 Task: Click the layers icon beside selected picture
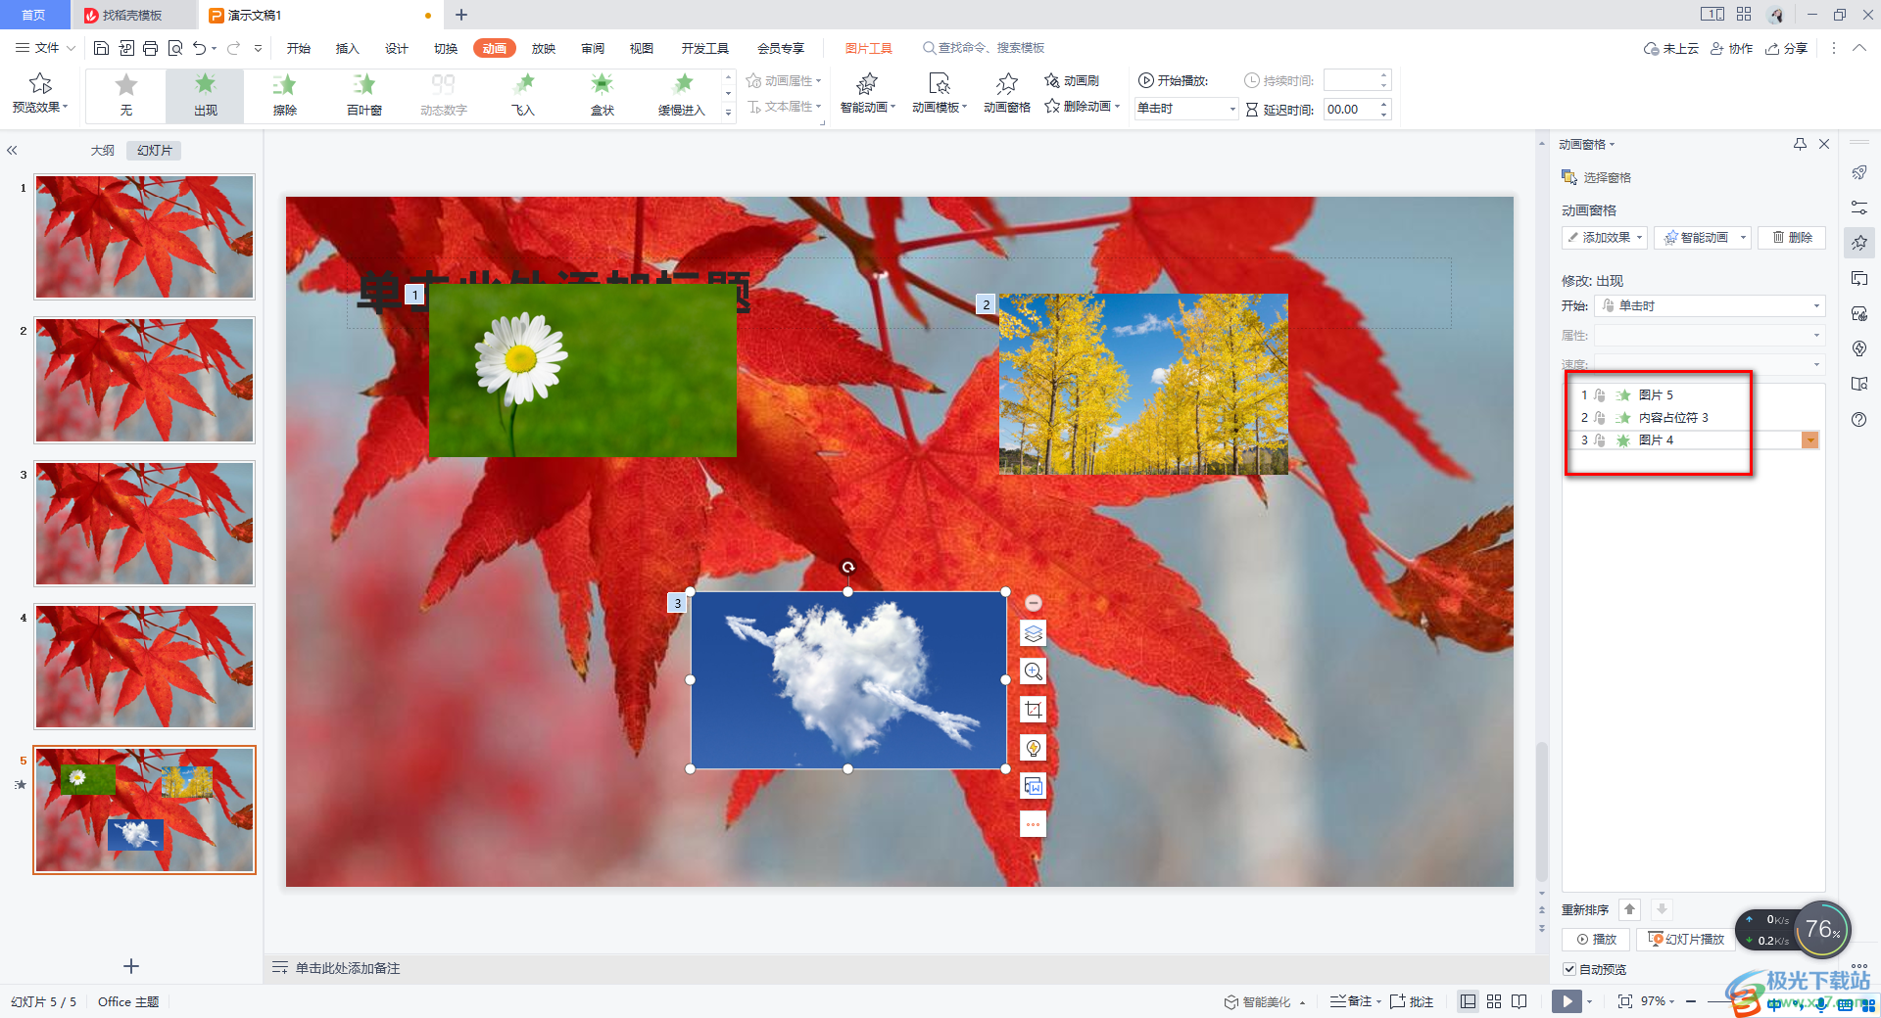coord(1033,633)
